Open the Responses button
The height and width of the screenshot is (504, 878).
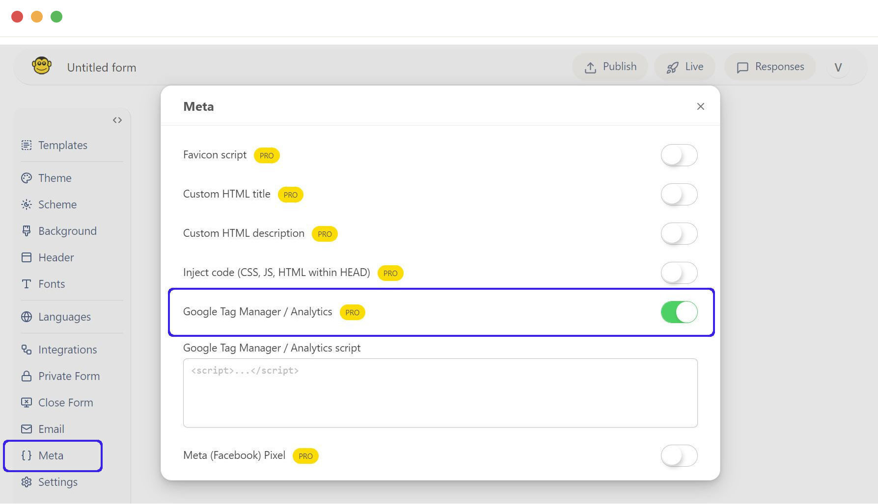coord(770,67)
